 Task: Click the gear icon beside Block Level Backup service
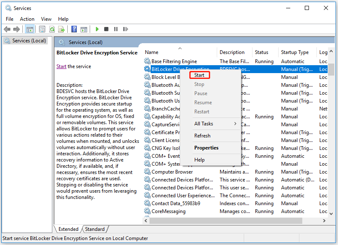tap(147, 77)
